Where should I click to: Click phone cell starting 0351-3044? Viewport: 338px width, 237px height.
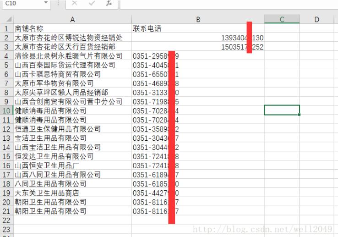pyautogui.click(x=198, y=147)
